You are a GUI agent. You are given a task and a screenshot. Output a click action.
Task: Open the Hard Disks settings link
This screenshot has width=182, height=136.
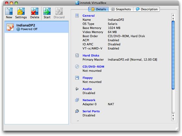[x=91, y=55]
